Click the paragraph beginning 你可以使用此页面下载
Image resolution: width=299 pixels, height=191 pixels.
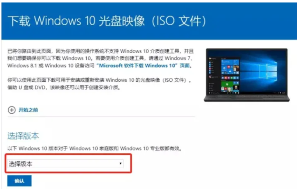coord(99,84)
